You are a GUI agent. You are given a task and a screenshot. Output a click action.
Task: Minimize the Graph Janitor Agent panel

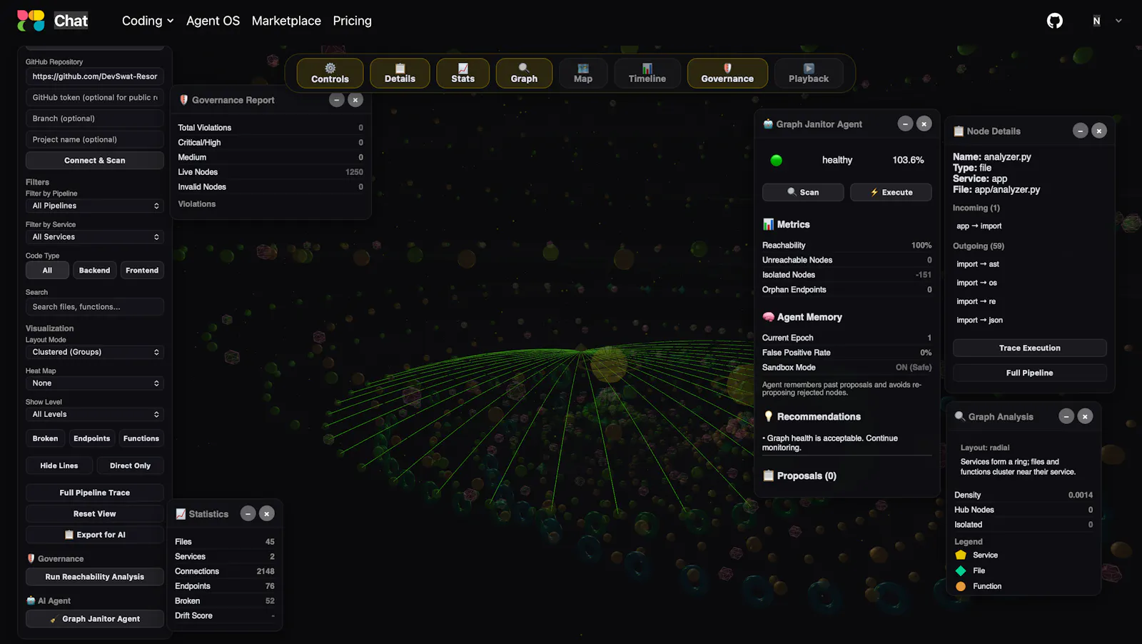click(x=905, y=124)
